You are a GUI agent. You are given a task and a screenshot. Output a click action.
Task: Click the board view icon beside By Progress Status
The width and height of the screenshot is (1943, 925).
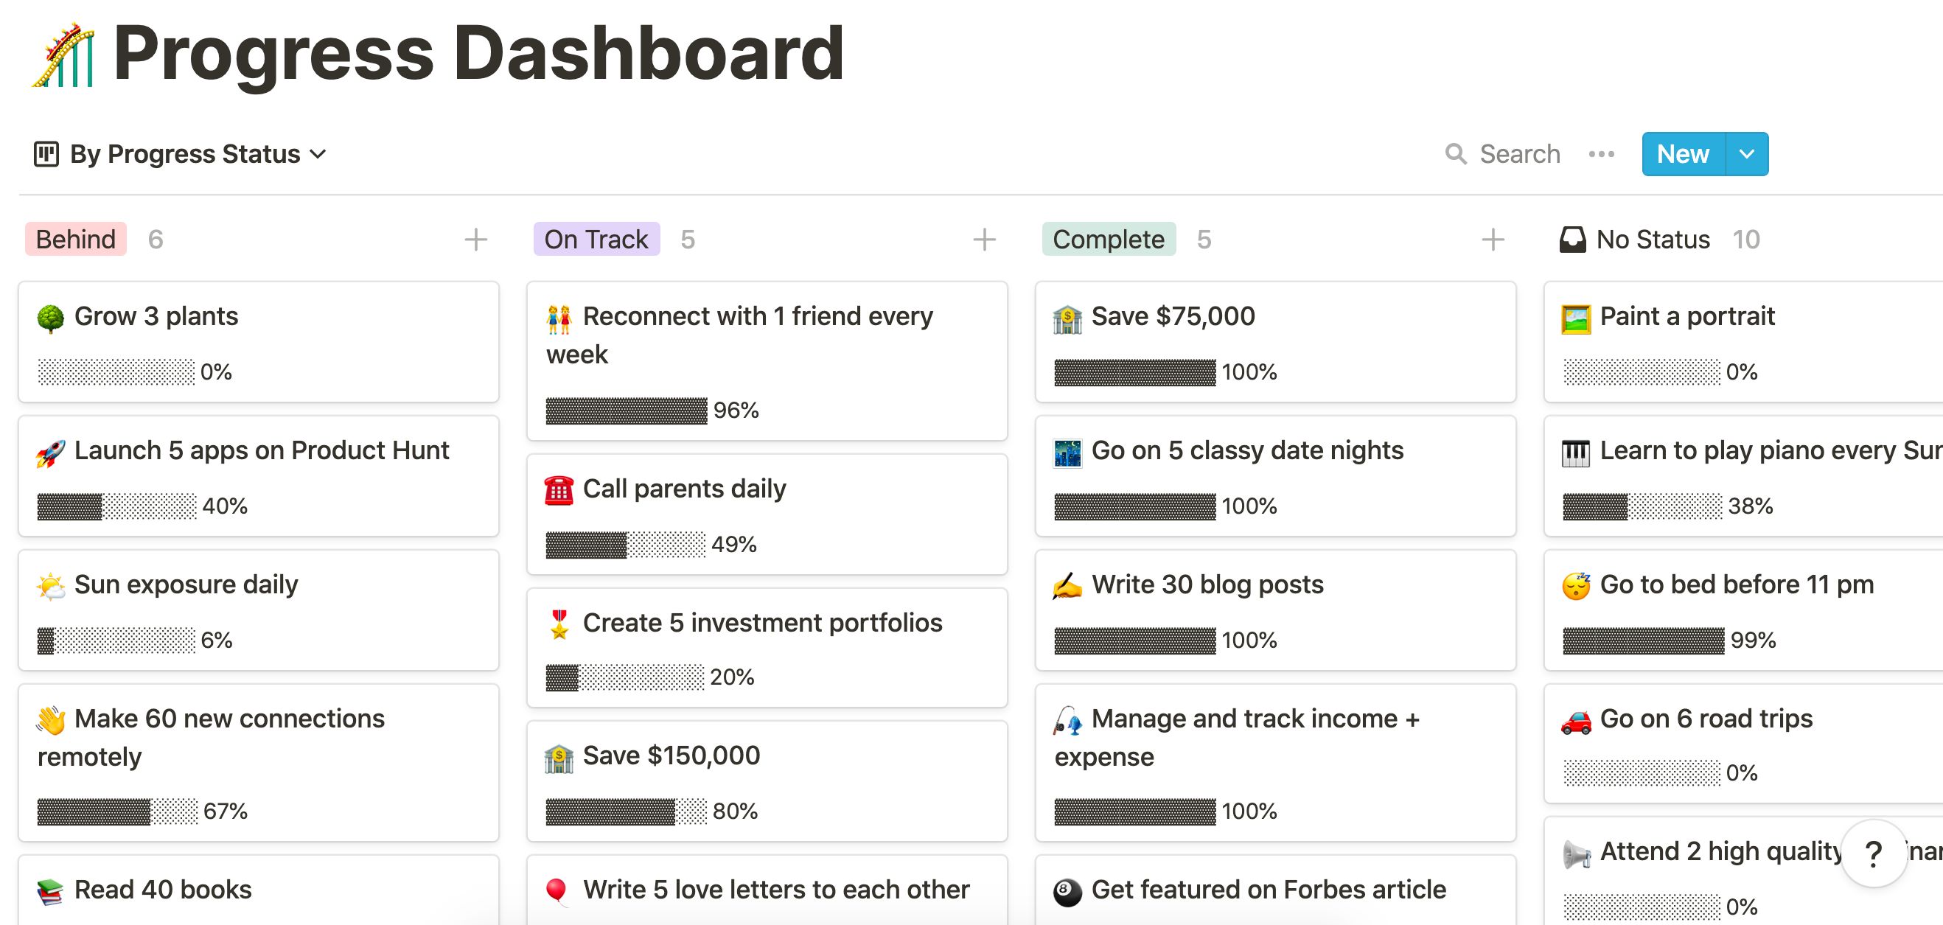pos(46,154)
